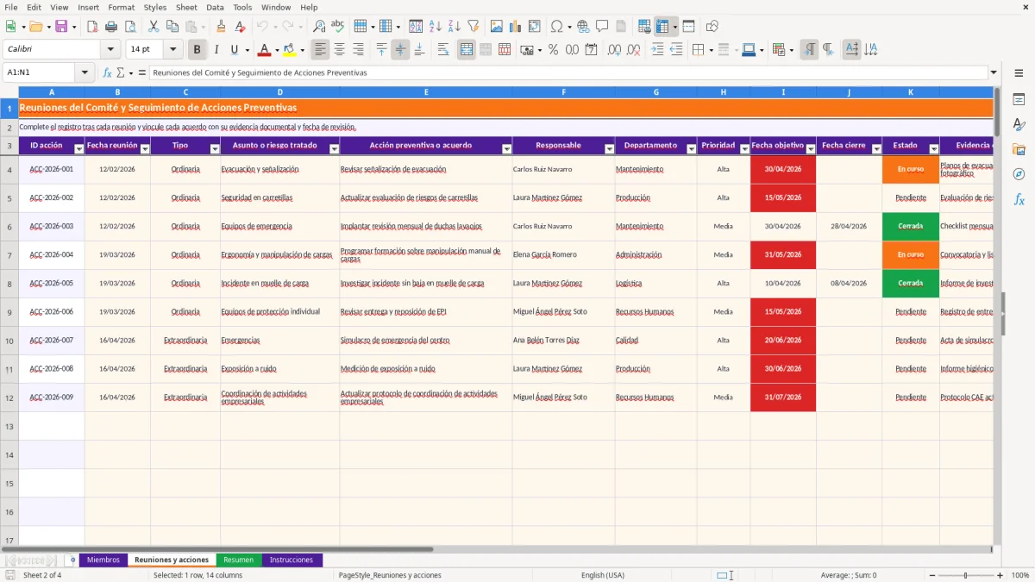1035x582 pixels.
Task: Open the sidebar Navigator compass icon
Action: 1019,174
